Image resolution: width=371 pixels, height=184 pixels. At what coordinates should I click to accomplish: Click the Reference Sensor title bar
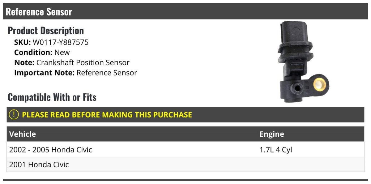click(x=185, y=11)
